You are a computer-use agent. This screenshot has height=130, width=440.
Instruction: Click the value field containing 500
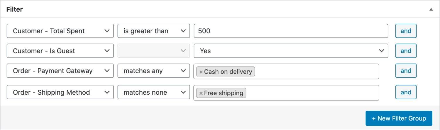tap(291, 31)
